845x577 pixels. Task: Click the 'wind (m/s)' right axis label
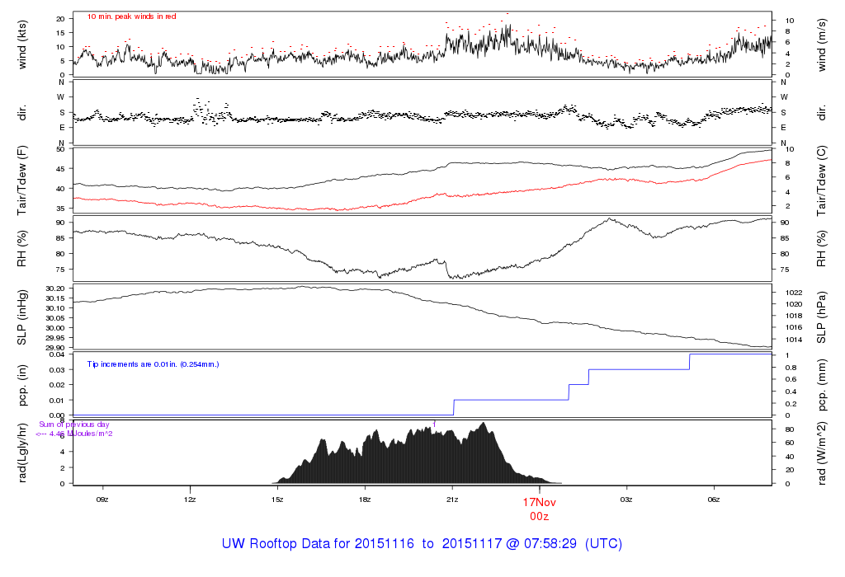821,45
